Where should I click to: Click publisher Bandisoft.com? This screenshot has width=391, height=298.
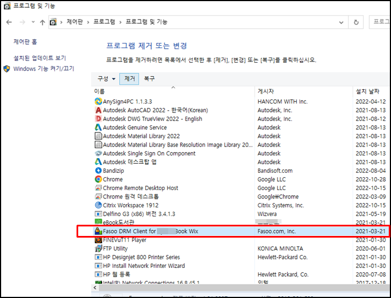pos(275,171)
